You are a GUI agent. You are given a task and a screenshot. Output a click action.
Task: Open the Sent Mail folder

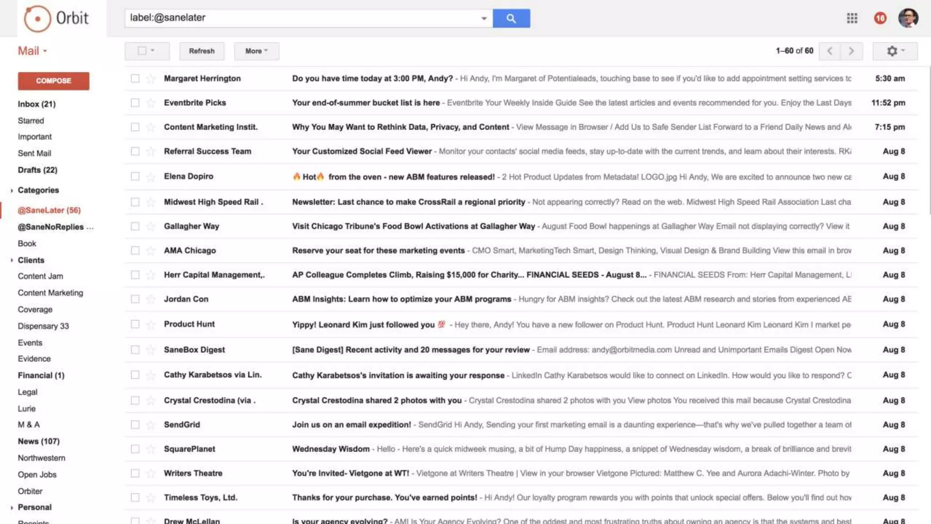tap(35, 153)
